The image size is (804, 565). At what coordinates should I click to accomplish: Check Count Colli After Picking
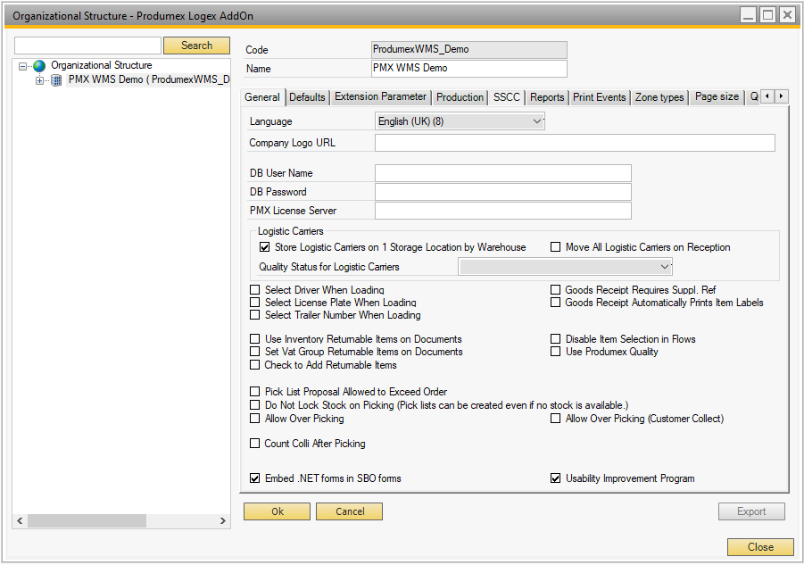(254, 444)
